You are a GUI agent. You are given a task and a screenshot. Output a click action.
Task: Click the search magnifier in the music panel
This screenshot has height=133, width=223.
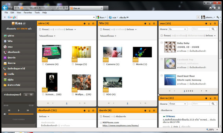(x=213, y=29)
